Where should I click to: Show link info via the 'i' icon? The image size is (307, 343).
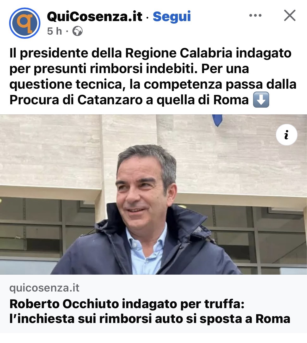pyautogui.click(x=286, y=135)
